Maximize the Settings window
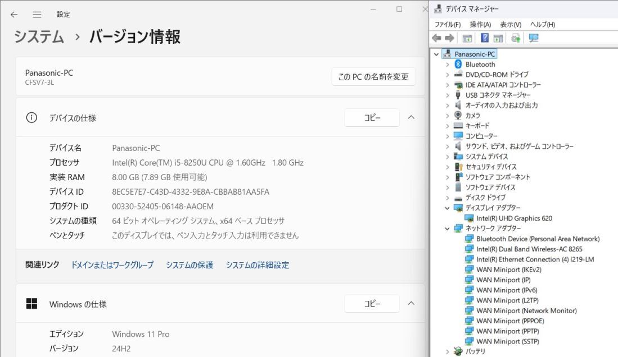 click(x=399, y=9)
